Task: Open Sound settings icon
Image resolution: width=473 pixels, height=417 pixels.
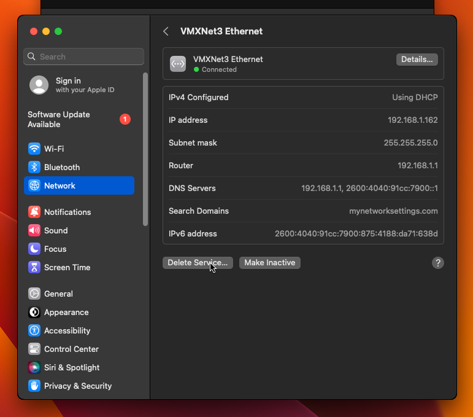Action: pos(34,230)
